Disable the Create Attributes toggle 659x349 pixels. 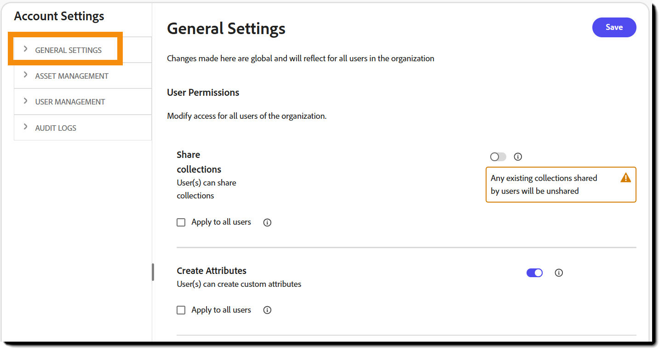click(534, 273)
